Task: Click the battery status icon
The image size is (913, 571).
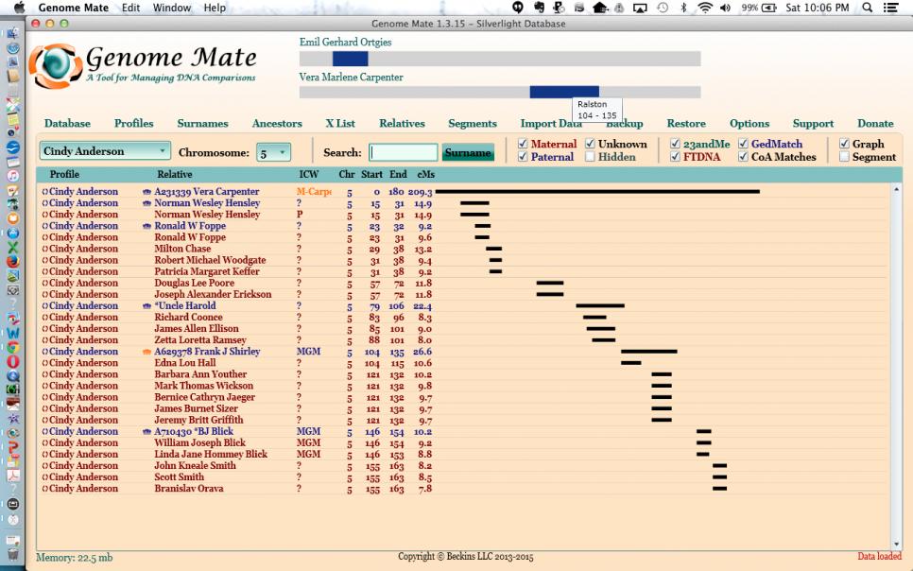Action: tap(769, 8)
